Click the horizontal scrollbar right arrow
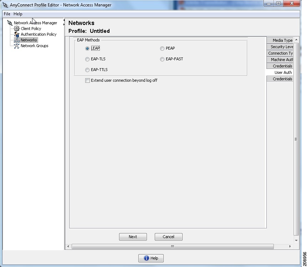Image resolution: width=307 pixels, height=267 pixels. (x=290, y=246)
